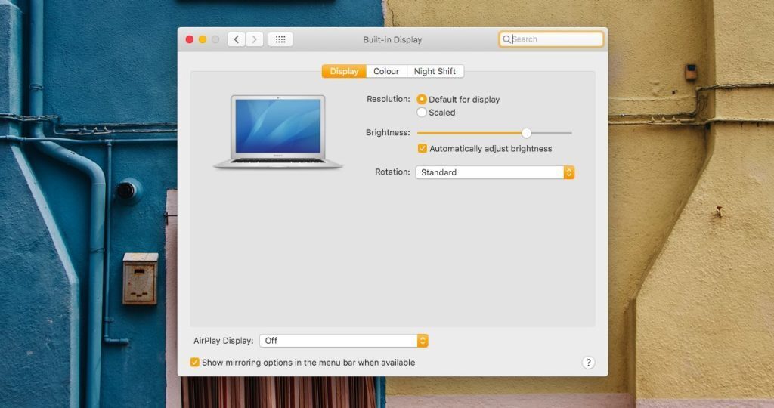Switch to the Display tab
Image resolution: width=774 pixels, height=408 pixels.
(x=344, y=71)
